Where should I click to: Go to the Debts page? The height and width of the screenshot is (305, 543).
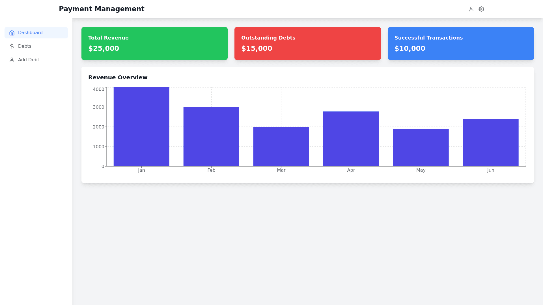click(25, 46)
